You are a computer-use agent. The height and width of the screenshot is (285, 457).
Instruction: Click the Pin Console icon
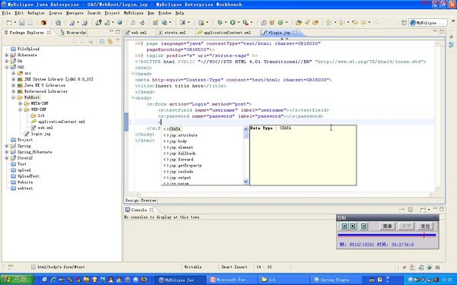click(x=402, y=210)
